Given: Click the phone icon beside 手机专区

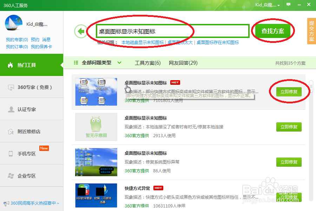Looking at the screenshot, I should [11, 154].
